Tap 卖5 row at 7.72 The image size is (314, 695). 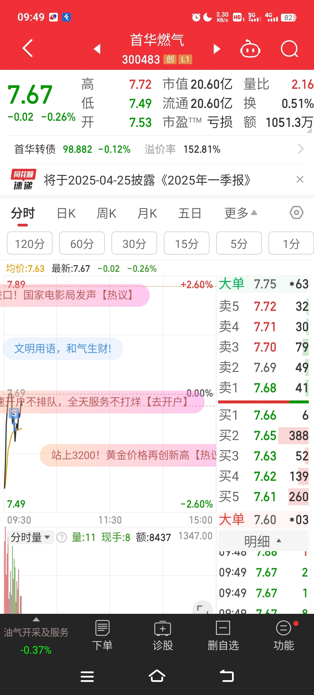pyautogui.click(x=263, y=306)
